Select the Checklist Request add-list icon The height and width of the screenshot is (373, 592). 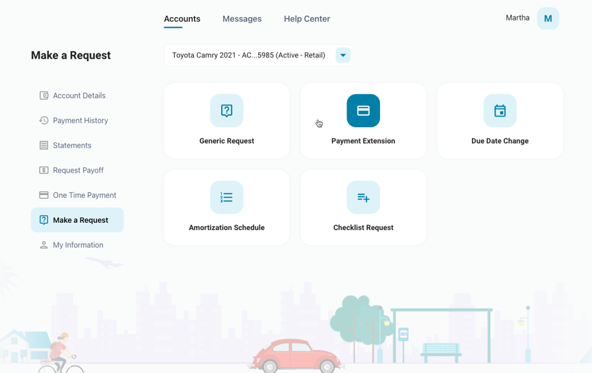click(x=363, y=198)
